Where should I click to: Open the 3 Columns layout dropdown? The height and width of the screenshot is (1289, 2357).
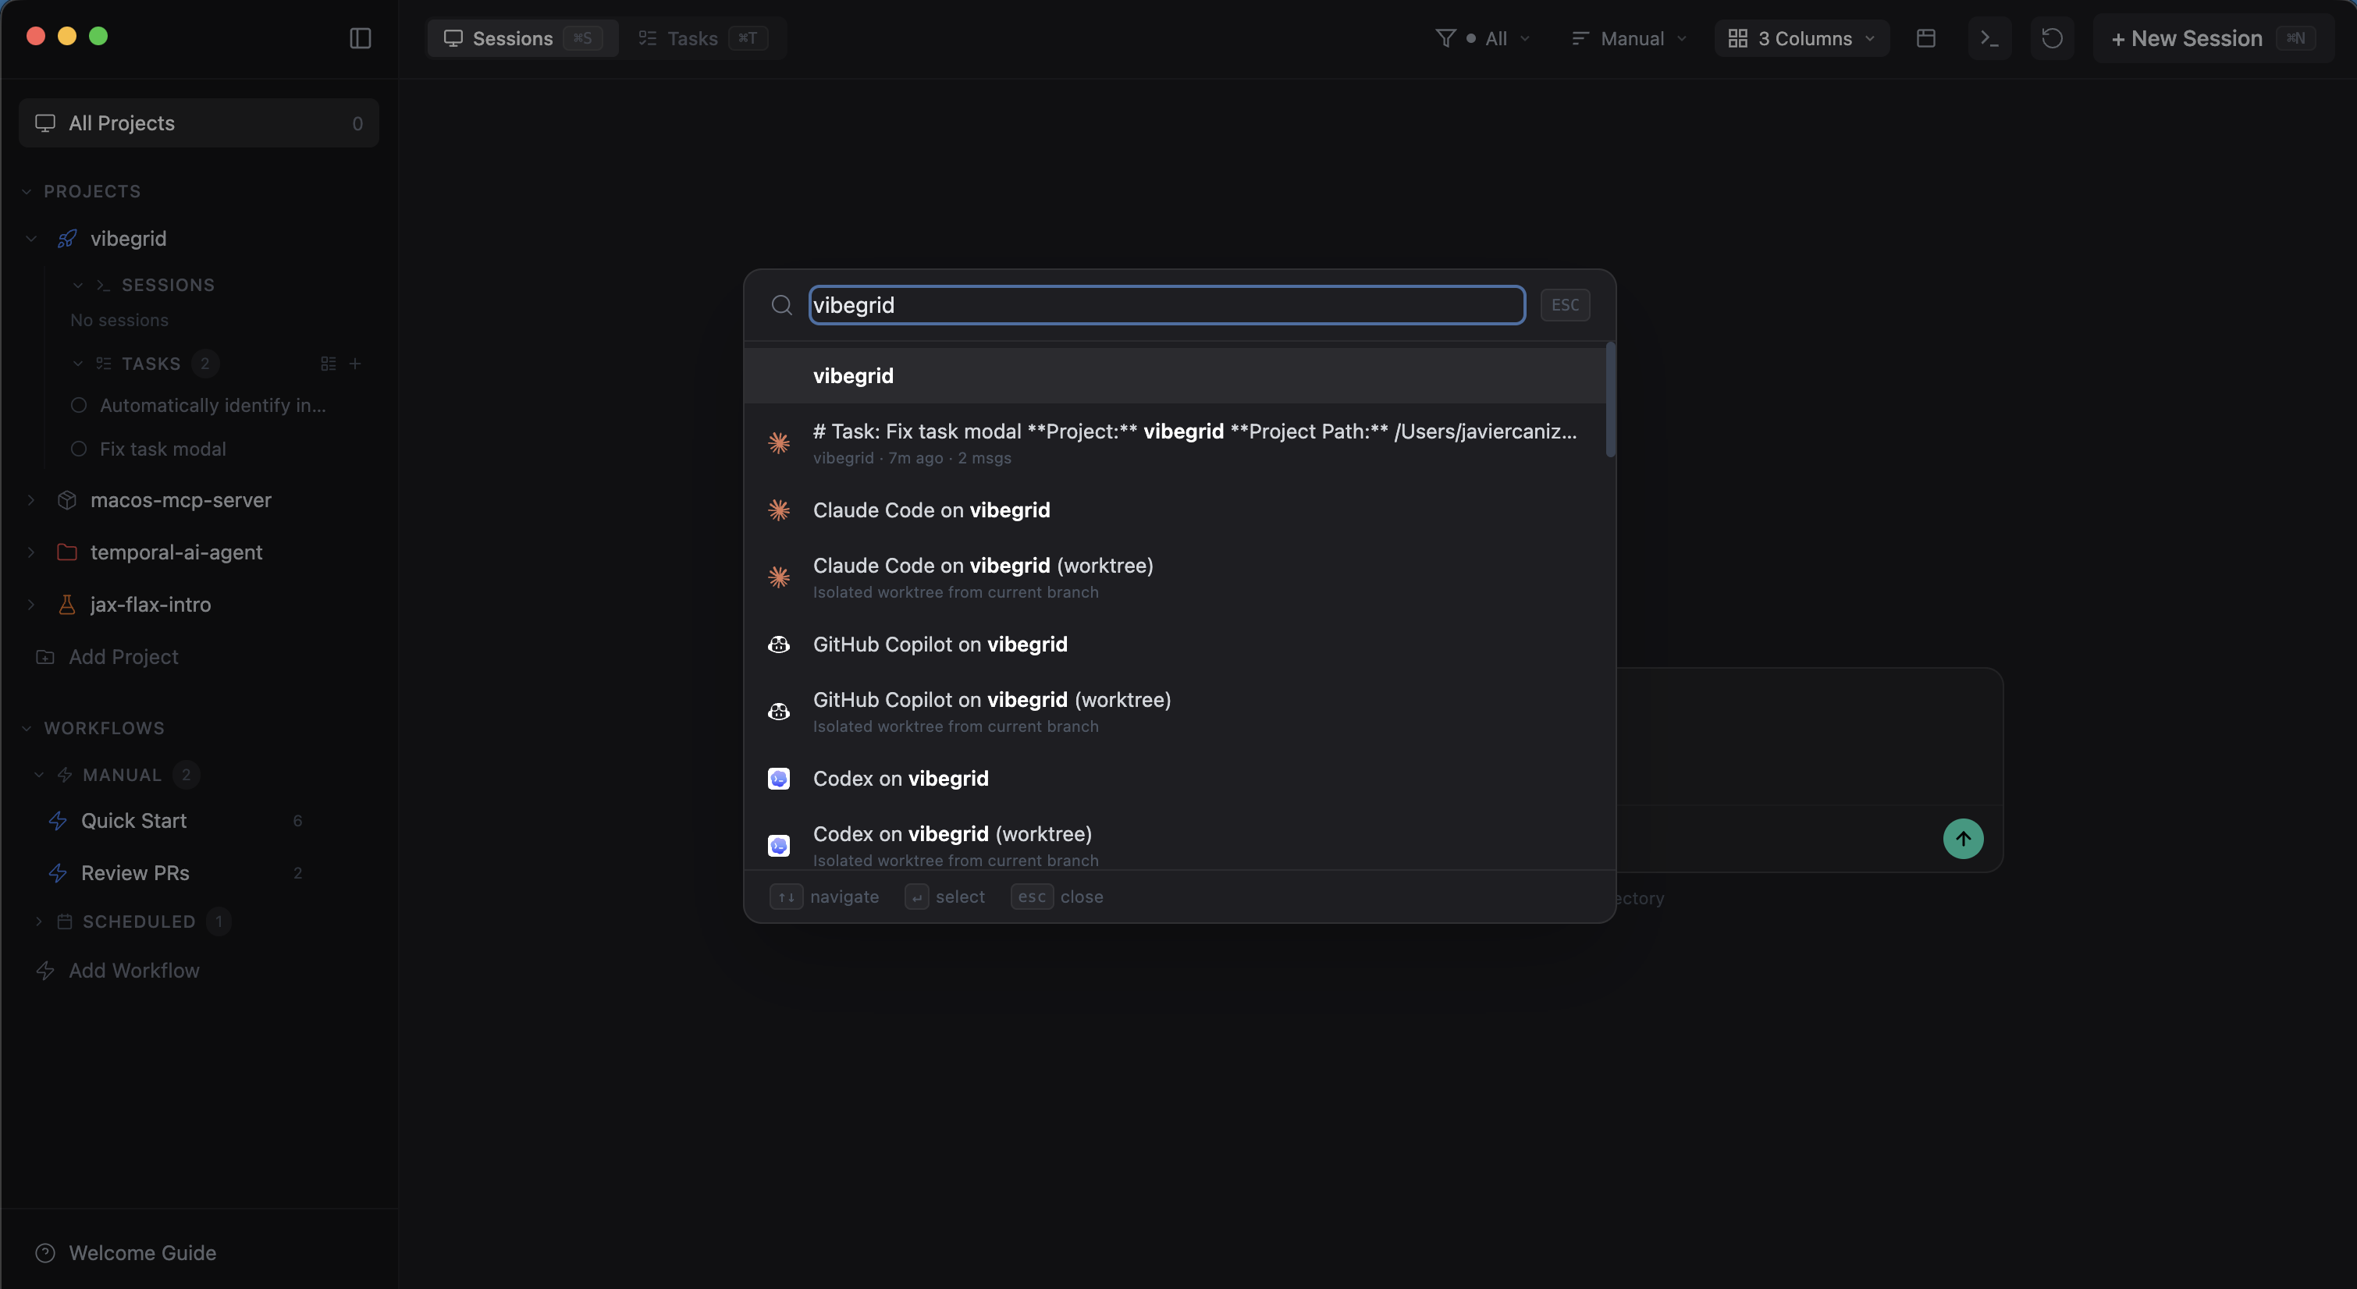[x=1801, y=37]
